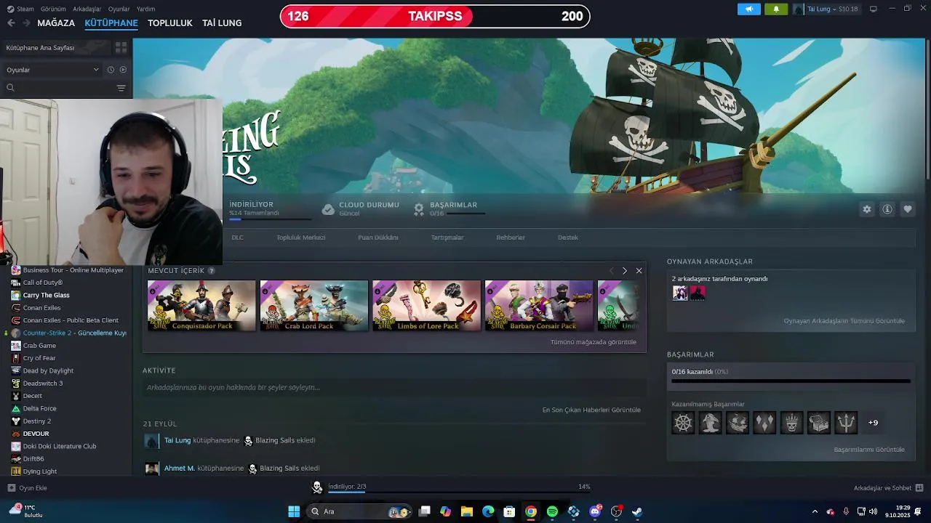Expand the Oyunlar library filter dropdown
Image resolution: width=931 pixels, height=523 pixels.
point(52,70)
